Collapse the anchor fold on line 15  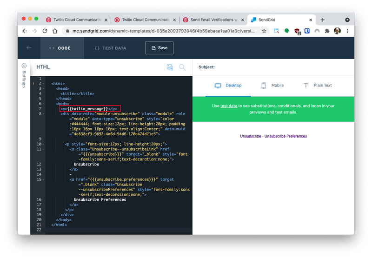[44, 179]
